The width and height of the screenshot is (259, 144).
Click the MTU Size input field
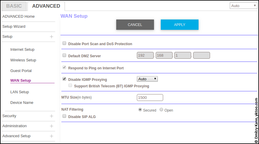click(150, 97)
